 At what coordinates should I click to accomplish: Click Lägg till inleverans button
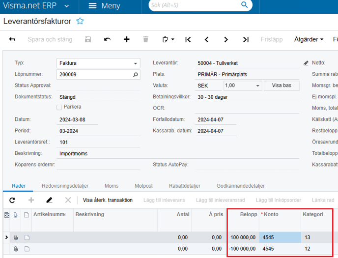[x=164, y=200]
